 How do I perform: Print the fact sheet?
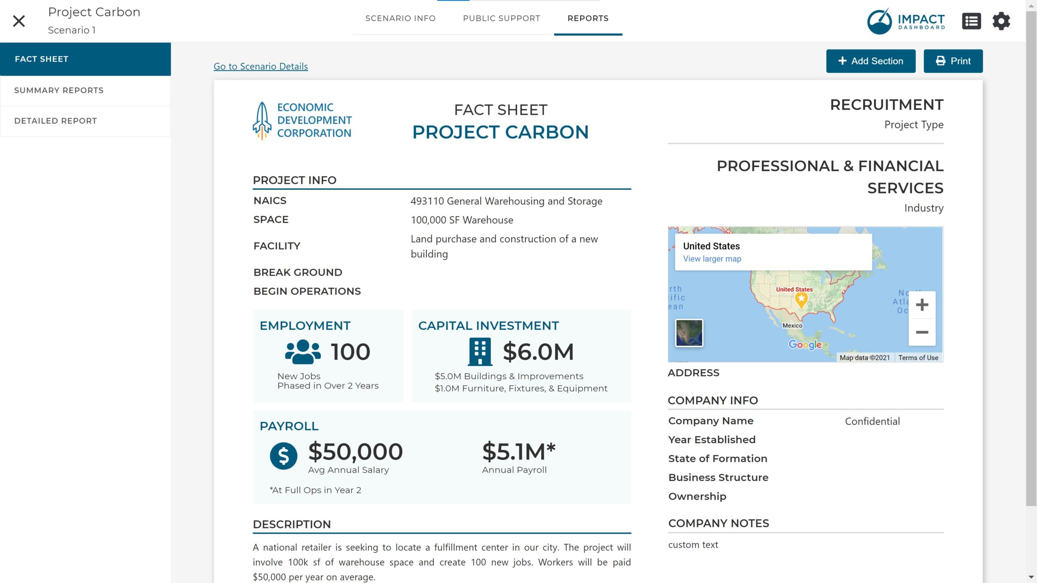(953, 61)
